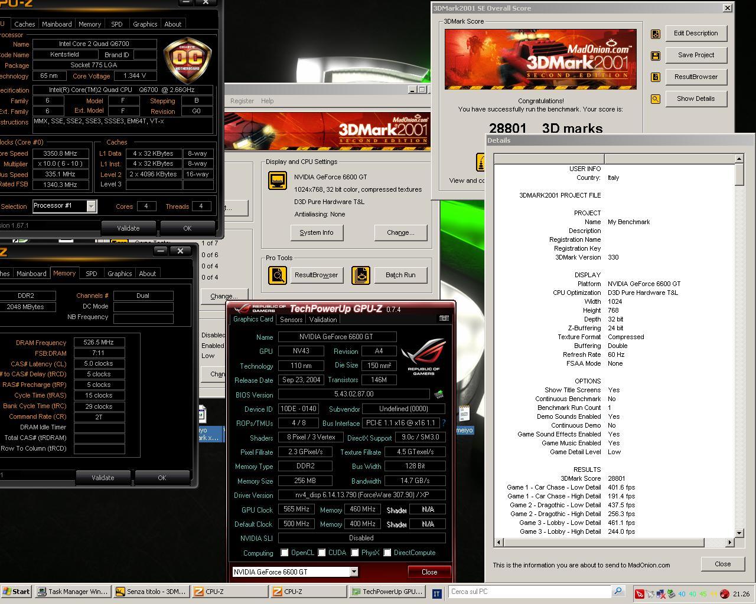Click the Cerca sul PC search field
The width and height of the screenshot is (756, 604).
[530, 592]
